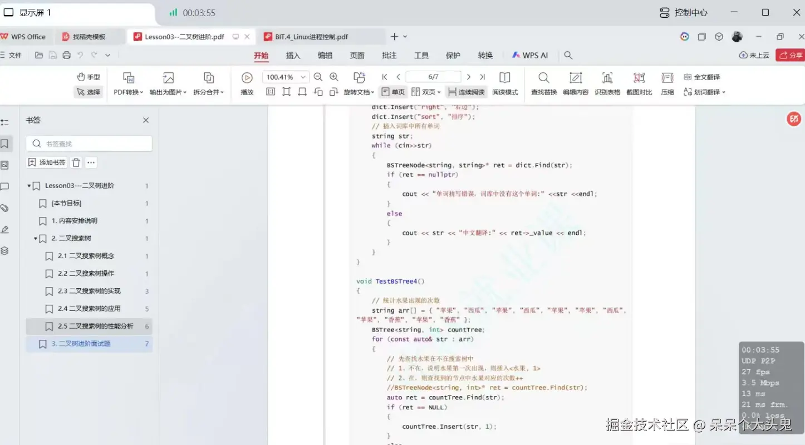805x445 pixels.
Task: Click the 书签查找 search field
Action: [89, 144]
